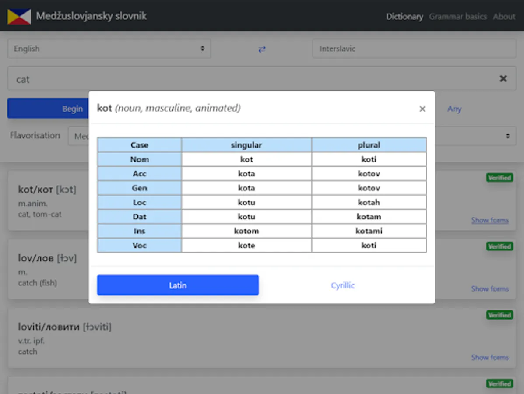The width and height of the screenshot is (524, 394).
Task: Click the Ins singular cell kotom
Action: (x=246, y=231)
